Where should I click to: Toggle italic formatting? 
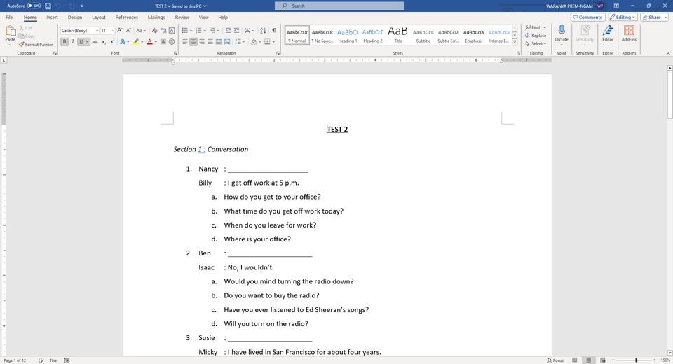pyautogui.click(x=72, y=41)
